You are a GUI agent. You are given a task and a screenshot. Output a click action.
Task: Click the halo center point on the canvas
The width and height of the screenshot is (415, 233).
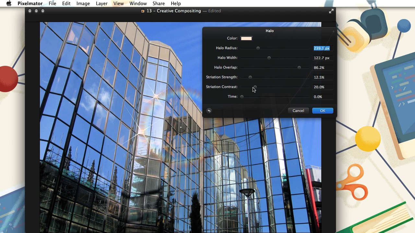coord(181,127)
